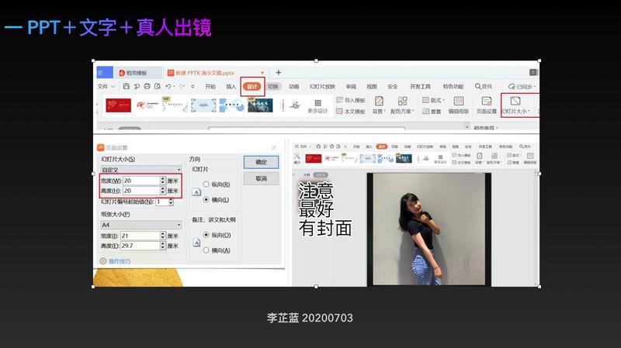This screenshot has height=348, width=621.
Task: Select 纵向(R) slide orientation radio
Action: tap(206, 184)
